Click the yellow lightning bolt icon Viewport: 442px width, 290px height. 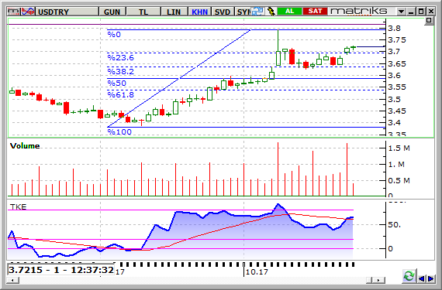(x=271, y=12)
